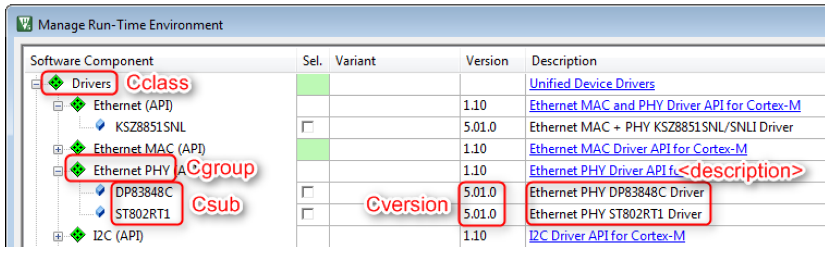831x262 pixels.
Task: Click the DP83848C blue component icon
Action: click(100, 192)
